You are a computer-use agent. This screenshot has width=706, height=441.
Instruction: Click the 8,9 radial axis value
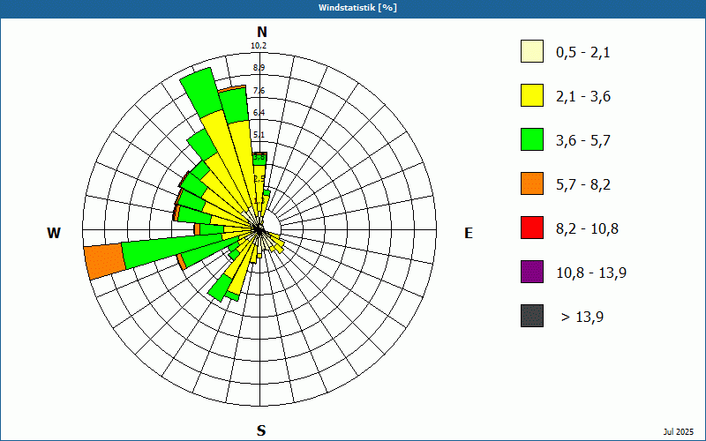pos(259,68)
